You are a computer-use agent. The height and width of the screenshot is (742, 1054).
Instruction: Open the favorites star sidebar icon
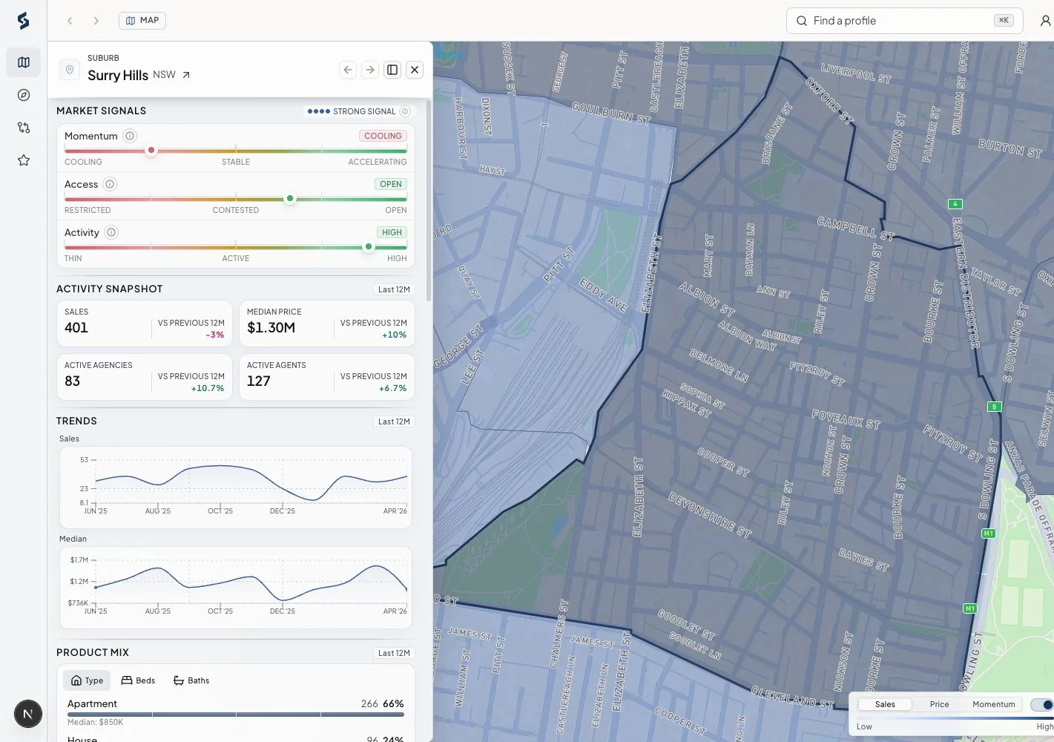24,160
